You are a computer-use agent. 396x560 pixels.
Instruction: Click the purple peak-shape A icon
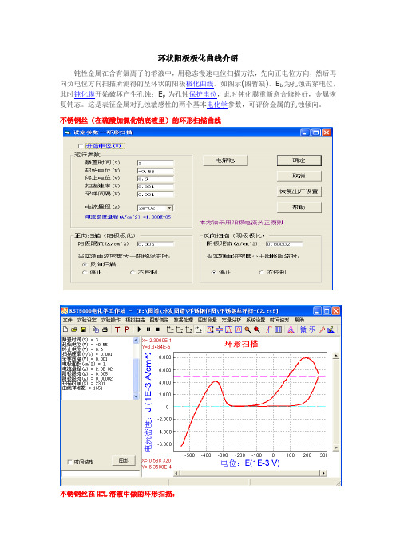tap(291, 329)
